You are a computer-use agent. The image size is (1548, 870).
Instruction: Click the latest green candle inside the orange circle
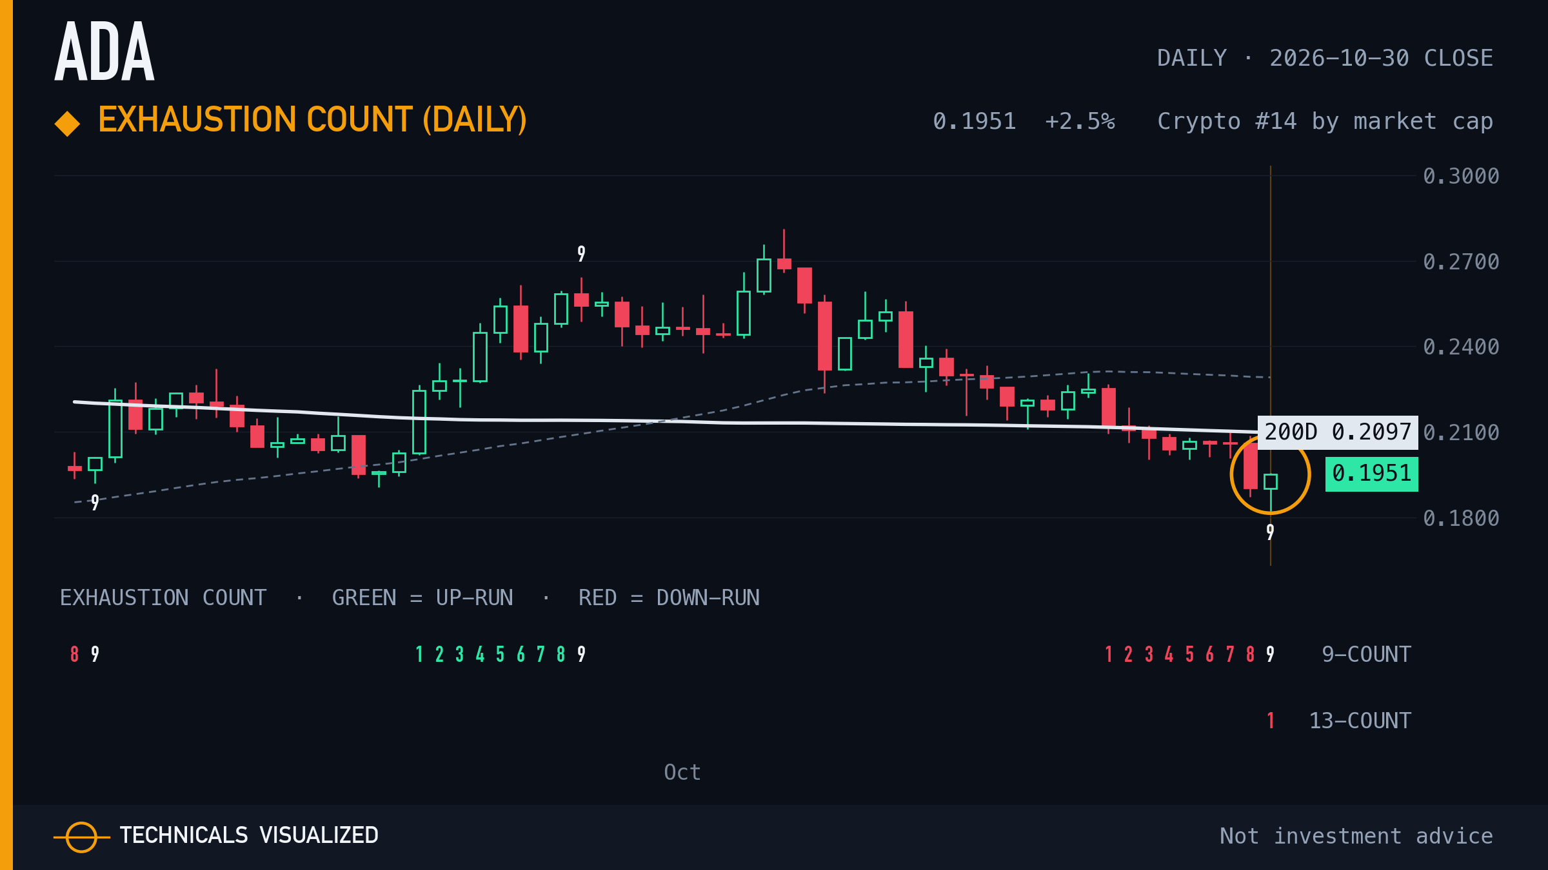point(1270,481)
